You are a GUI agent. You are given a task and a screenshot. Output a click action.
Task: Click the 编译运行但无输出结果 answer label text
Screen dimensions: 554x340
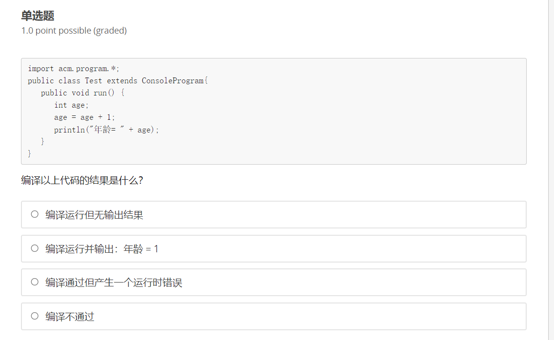(94, 215)
